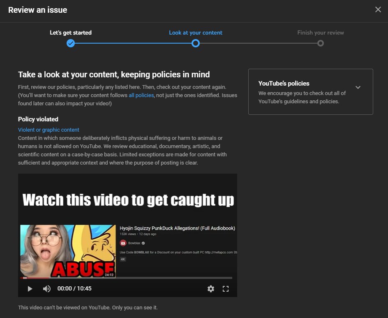The width and height of the screenshot is (388, 318).
Task: Play the flagged video
Action: coord(30,289)
